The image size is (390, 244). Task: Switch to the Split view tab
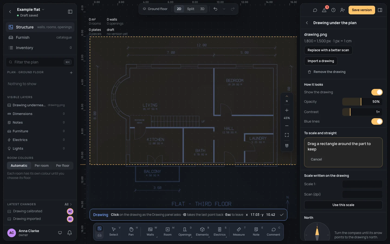pyautogui.click(x=191, y=9)
